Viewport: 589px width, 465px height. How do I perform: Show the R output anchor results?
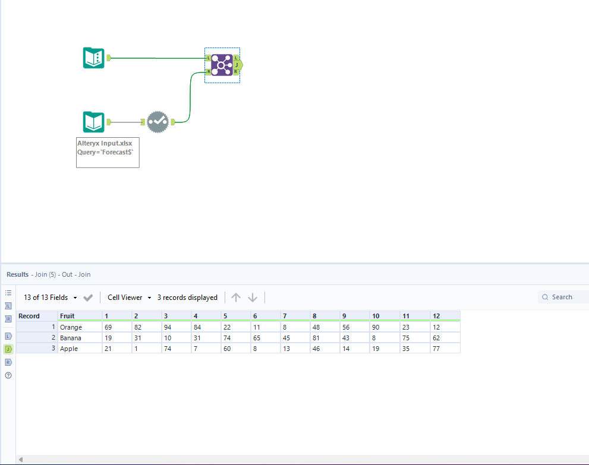point(8,362)
